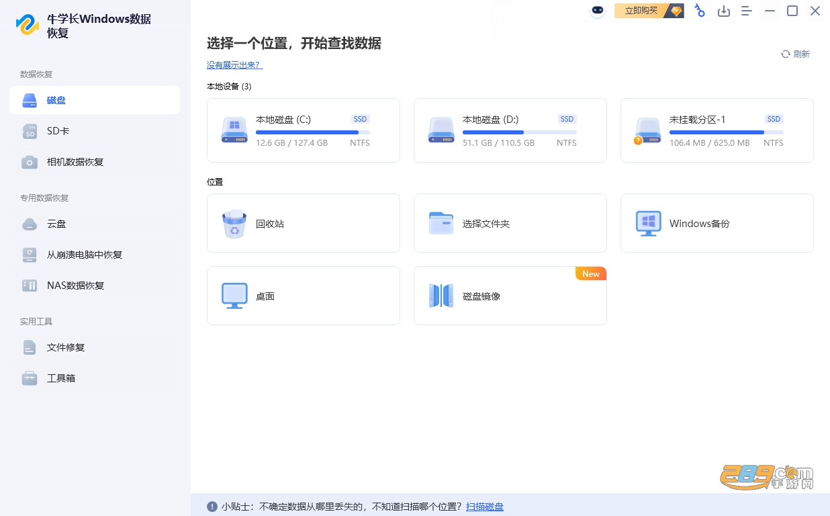
Task: Click the folder icon for choosing folder
Action: (x=441, y=223)
